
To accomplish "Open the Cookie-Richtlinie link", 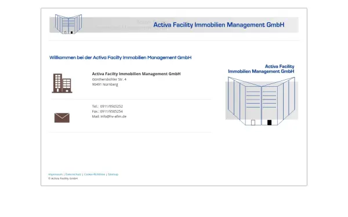I will tap(95, 174).
